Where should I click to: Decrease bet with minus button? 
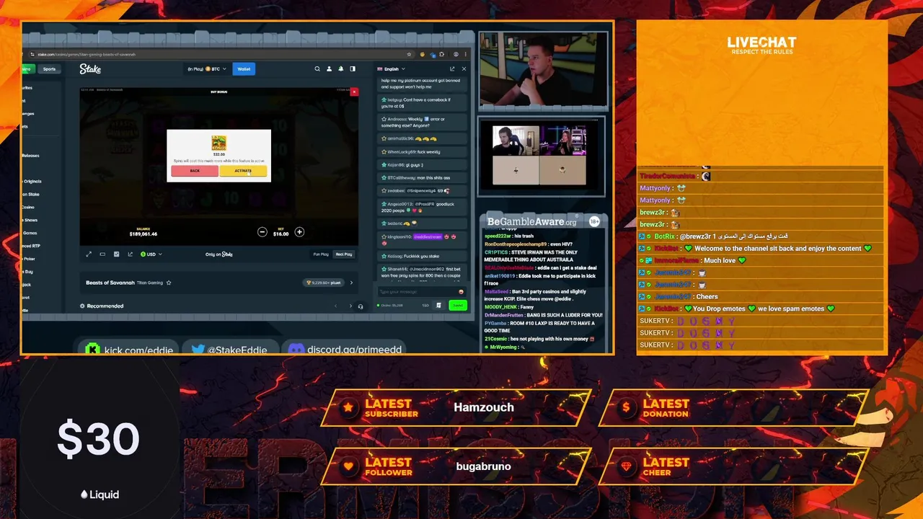click(x=262, y=232)
